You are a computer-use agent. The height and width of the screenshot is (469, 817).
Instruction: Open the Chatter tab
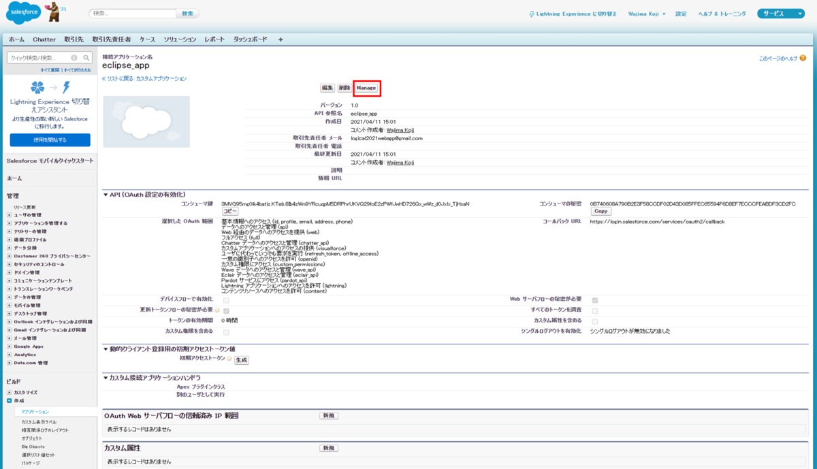[44, 39]
